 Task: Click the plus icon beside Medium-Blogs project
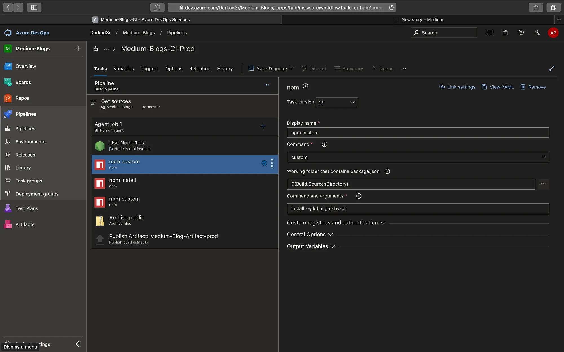click(78, 48)
